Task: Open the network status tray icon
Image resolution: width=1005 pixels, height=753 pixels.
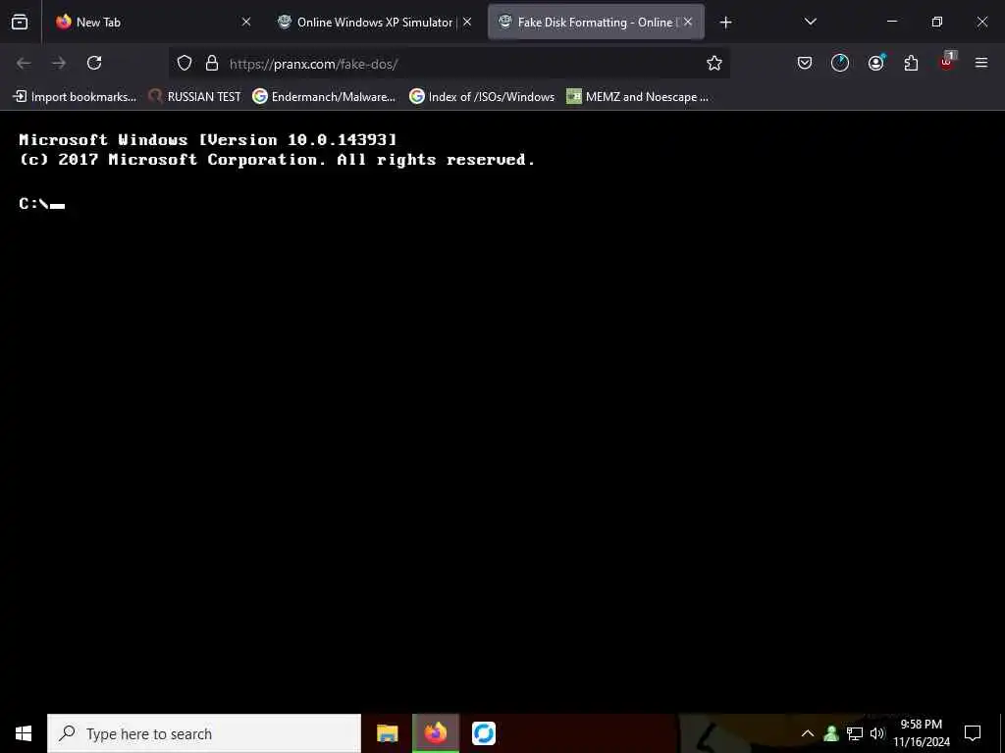Action: point(855,733)
